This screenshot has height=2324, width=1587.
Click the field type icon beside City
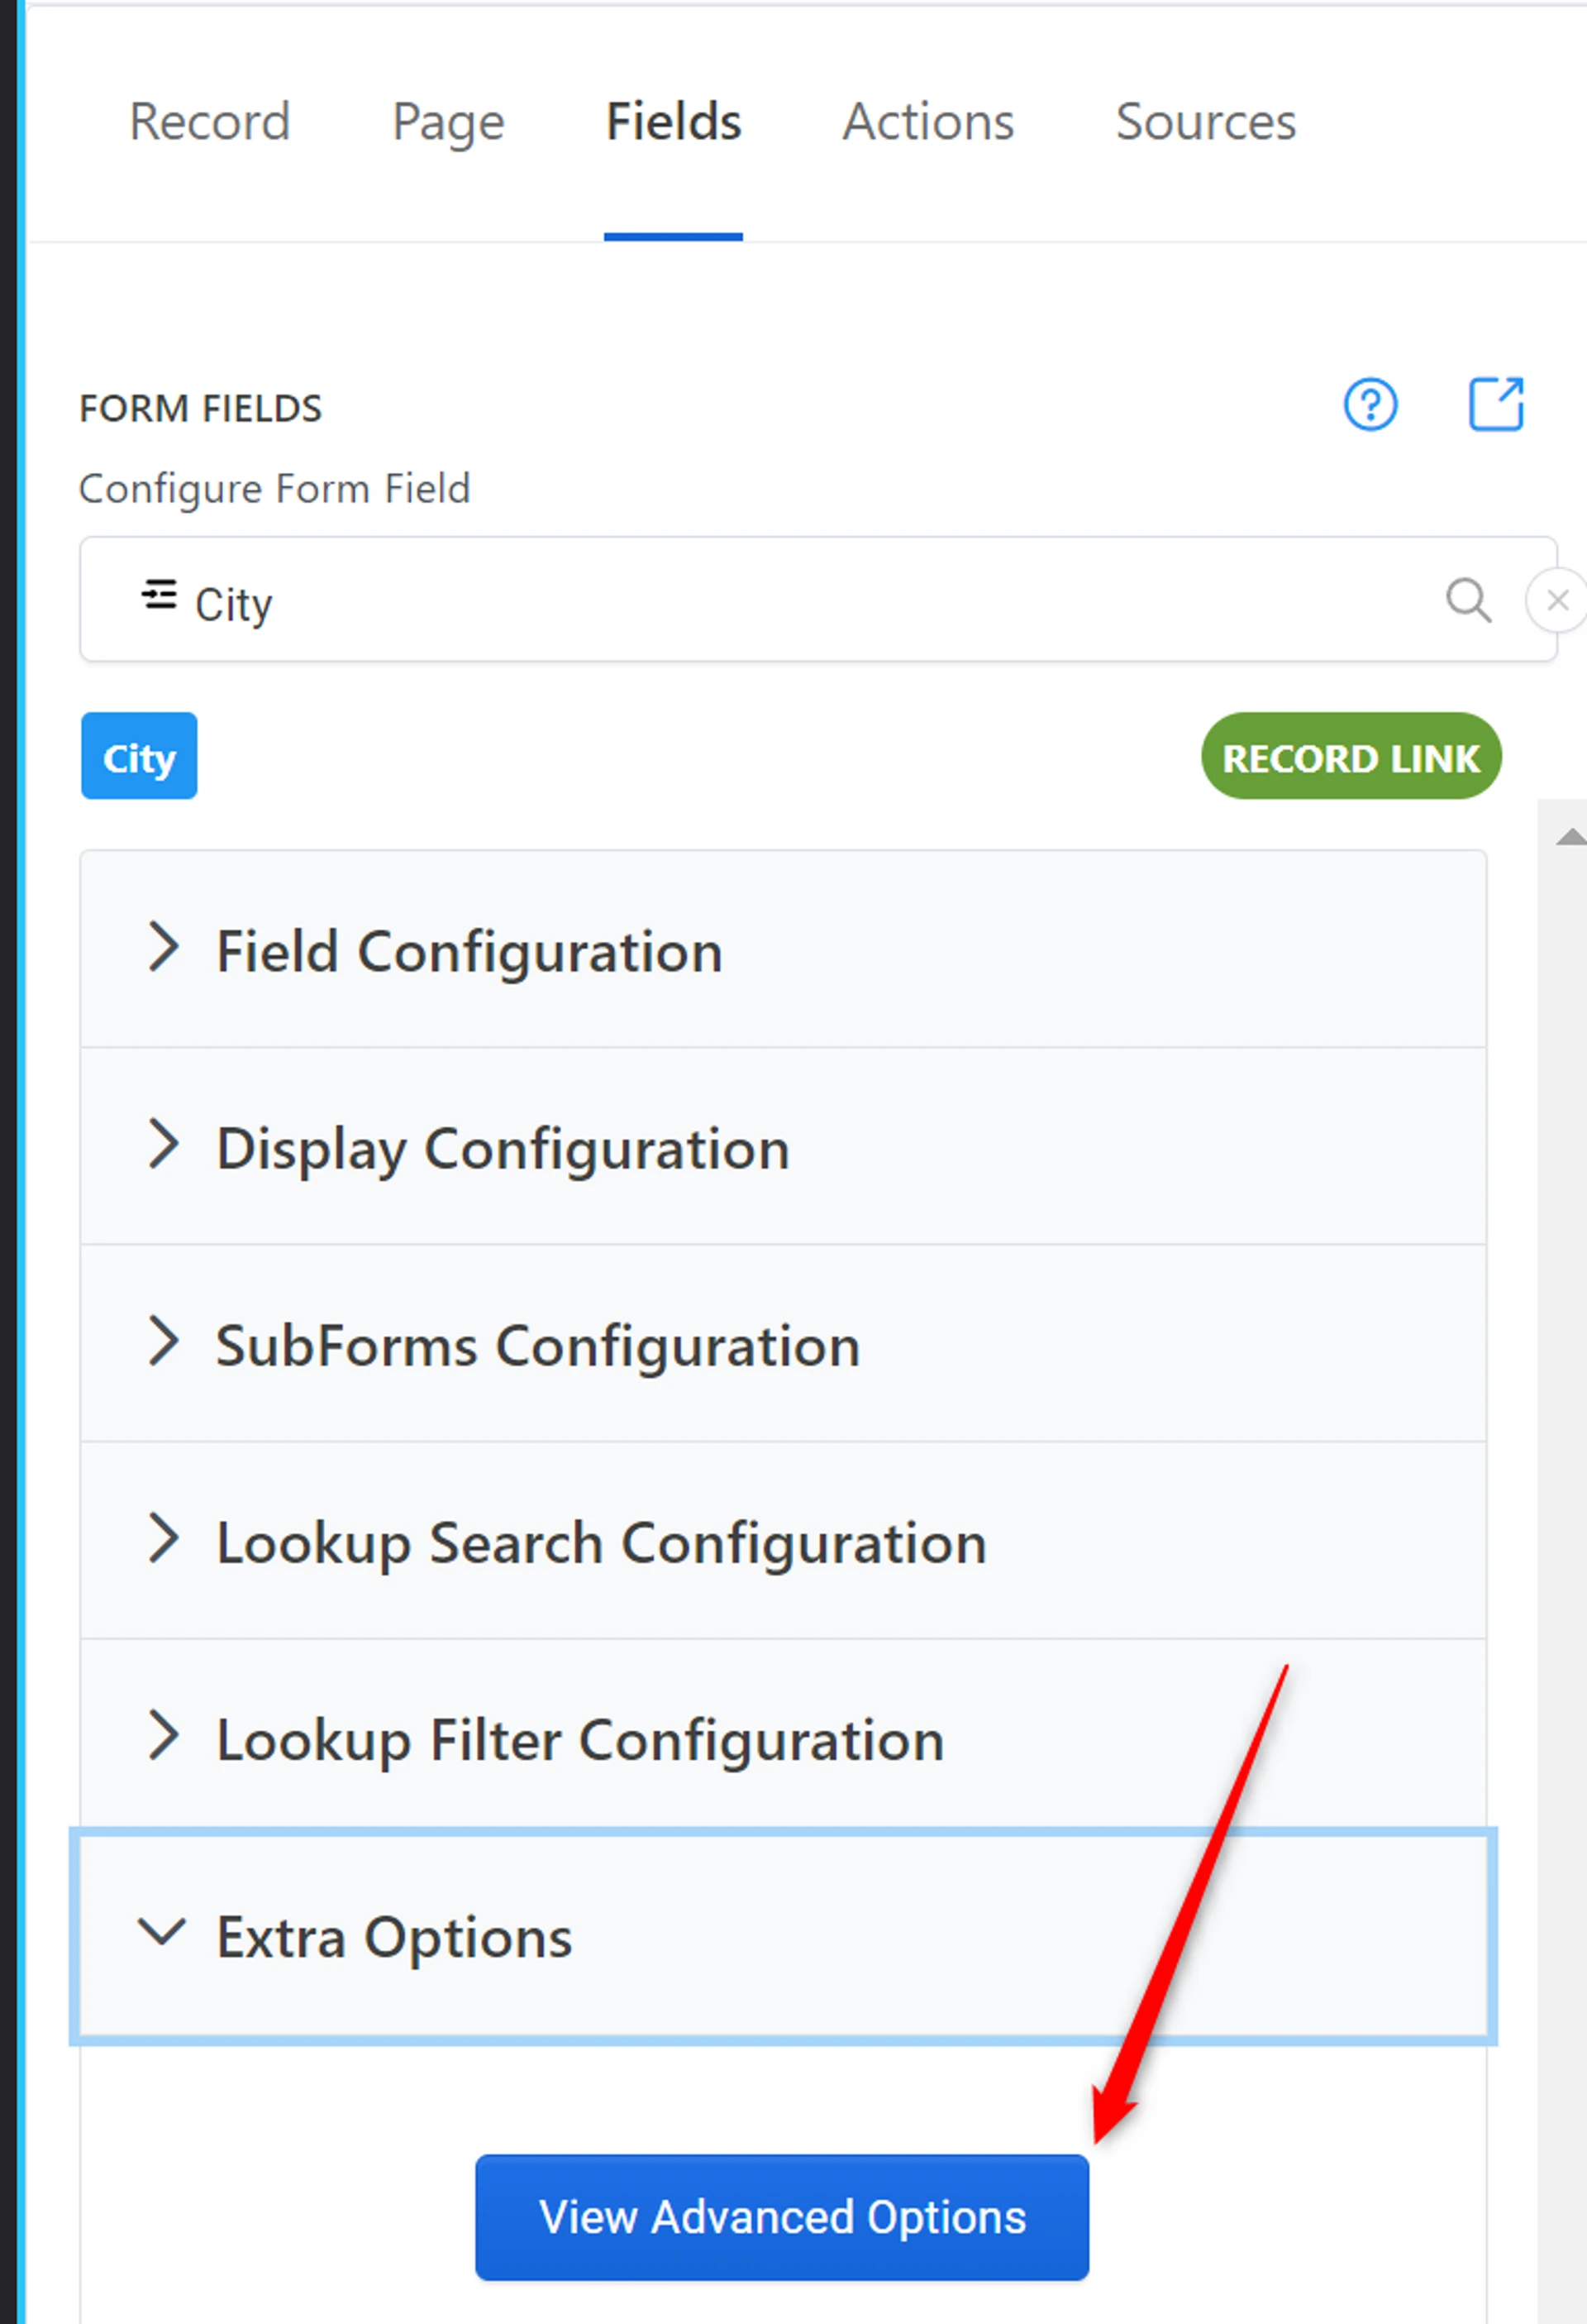(159, 595)
